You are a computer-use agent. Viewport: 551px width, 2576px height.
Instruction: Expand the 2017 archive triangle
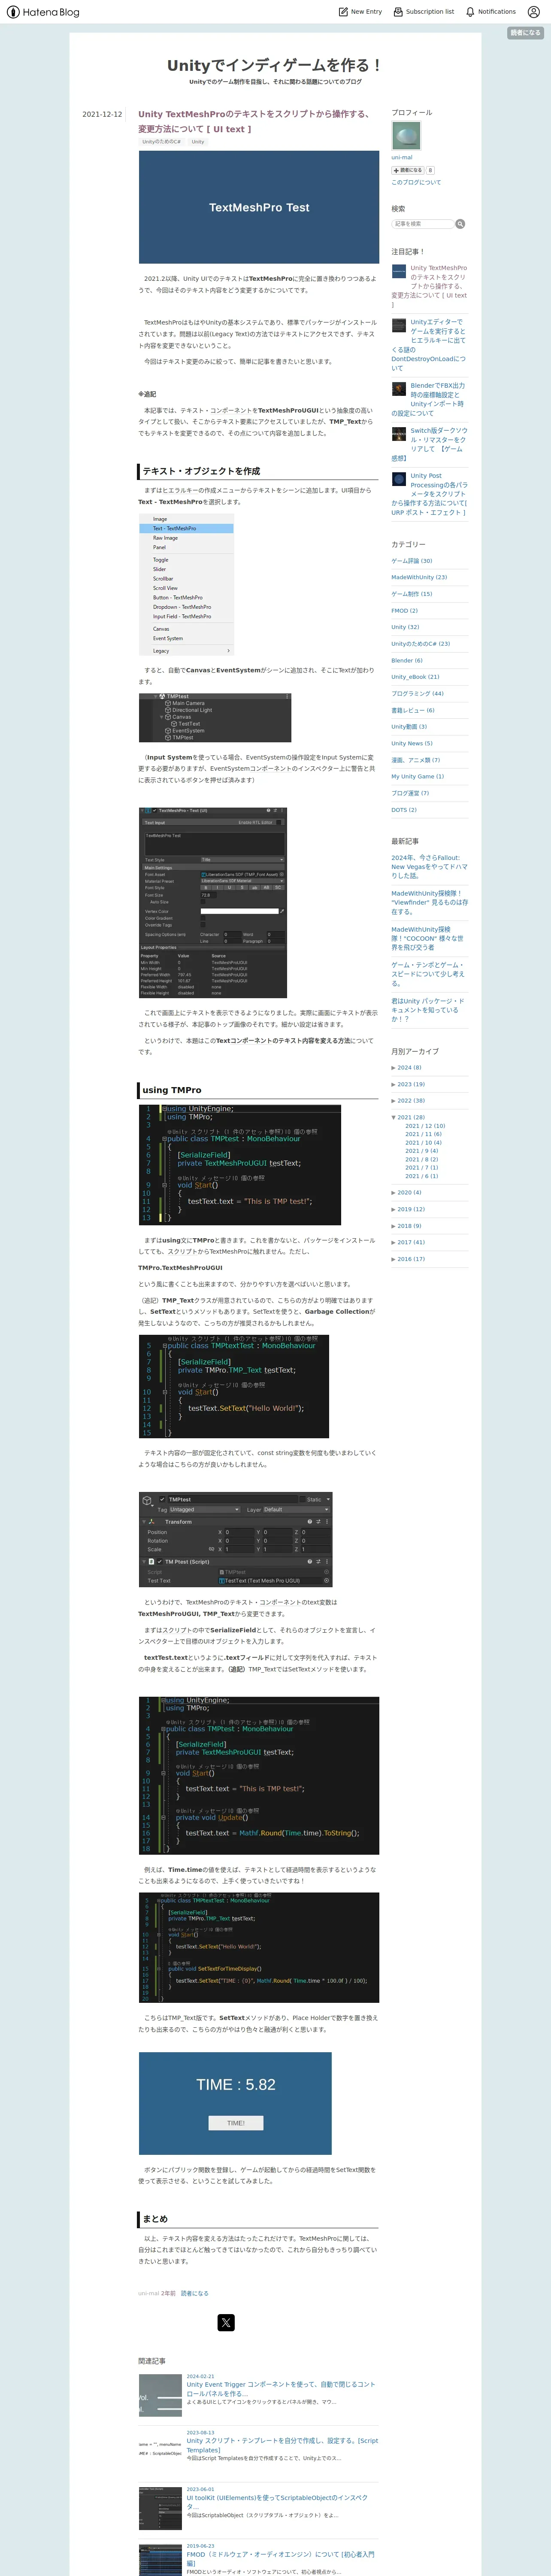(393, 1242)
